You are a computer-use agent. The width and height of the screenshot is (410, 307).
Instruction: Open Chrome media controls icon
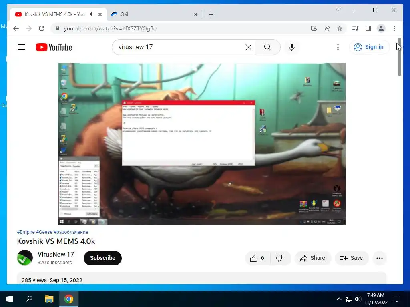click(355, 28)
